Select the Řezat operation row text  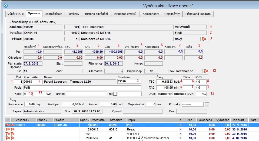pyautogui.click(x=131, y=129)
